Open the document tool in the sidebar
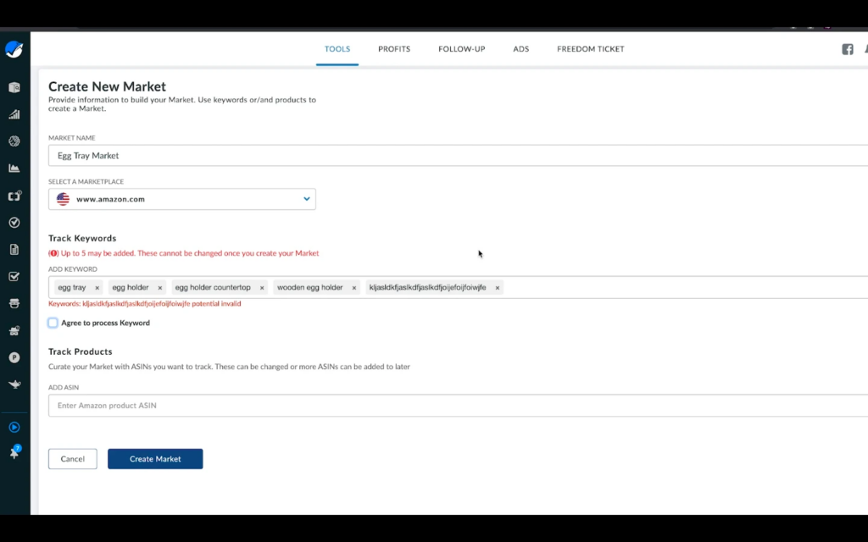Viewport: 868px width, 542px height. [14, 249]
